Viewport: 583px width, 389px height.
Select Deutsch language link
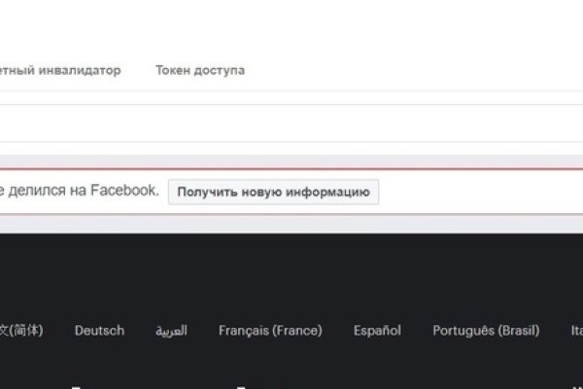(99, 331)
